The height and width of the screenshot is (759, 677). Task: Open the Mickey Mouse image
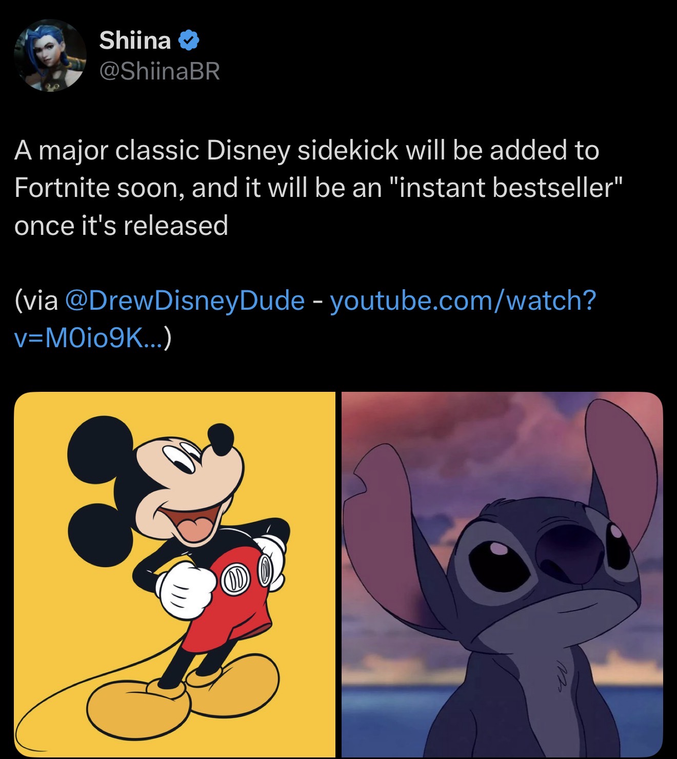click(174, 574)
